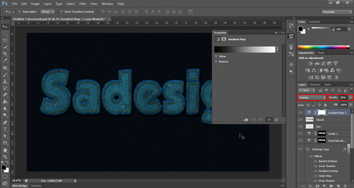Viewport: 354px width, 188px height.
Task: Select the Move tool in toolbox
Action: pos(5,27)
